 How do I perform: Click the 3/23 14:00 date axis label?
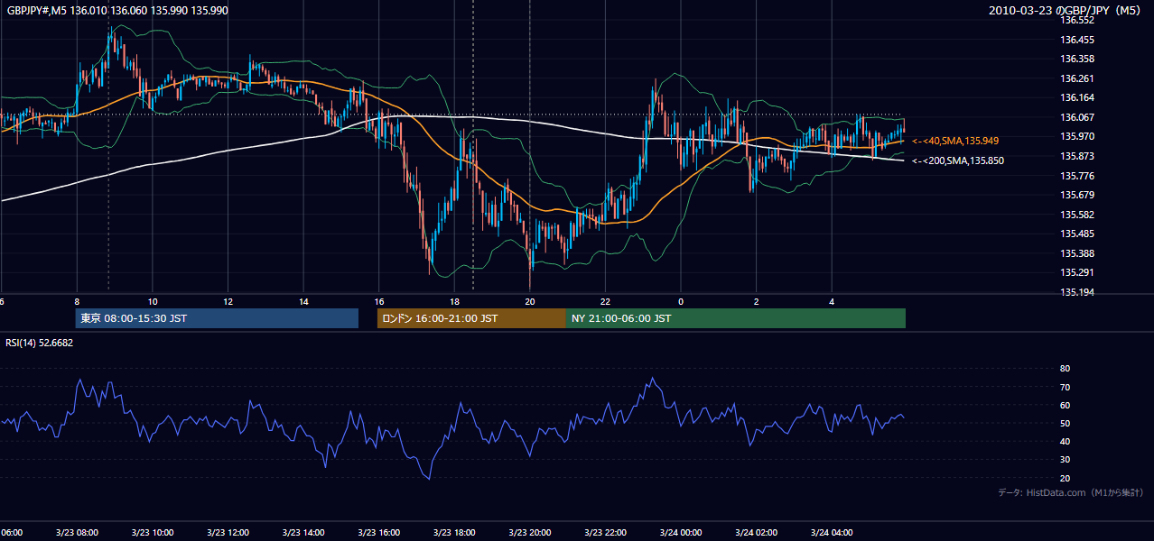pos(303,533)
